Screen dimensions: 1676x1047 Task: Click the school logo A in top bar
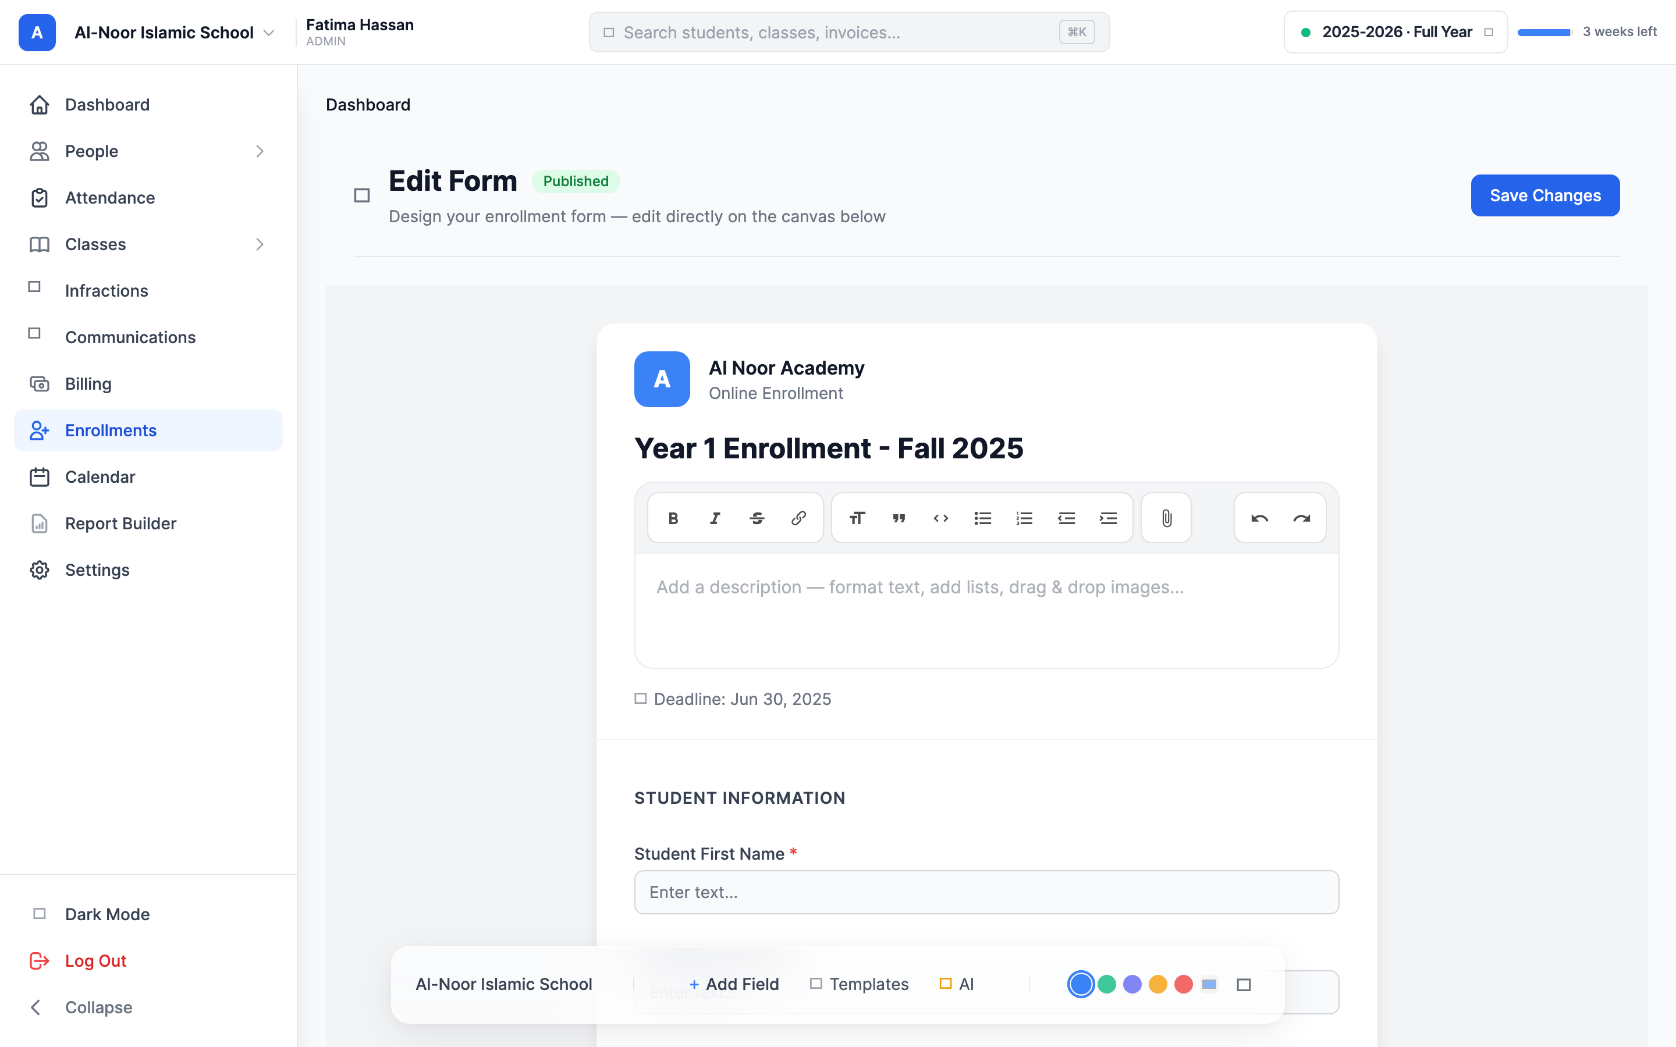[37, 33]
